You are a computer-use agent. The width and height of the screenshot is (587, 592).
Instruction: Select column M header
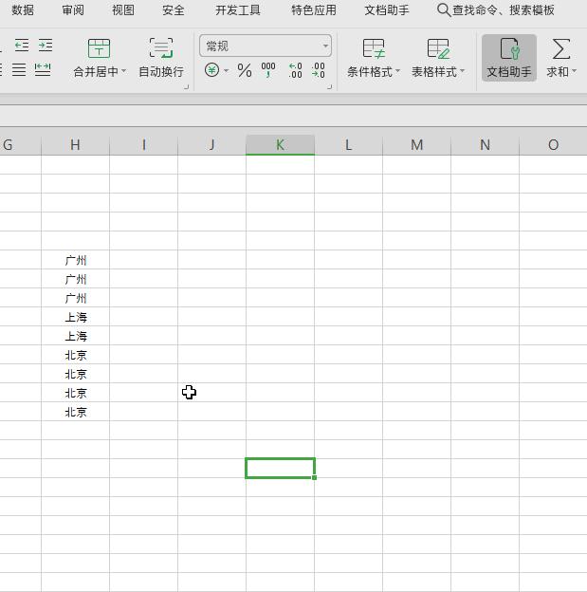tap(416, 144)
